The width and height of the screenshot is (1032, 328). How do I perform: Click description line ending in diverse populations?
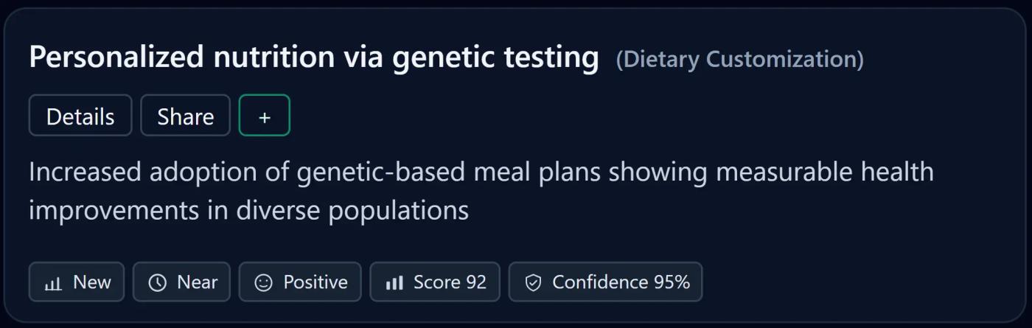coord(248,211)
